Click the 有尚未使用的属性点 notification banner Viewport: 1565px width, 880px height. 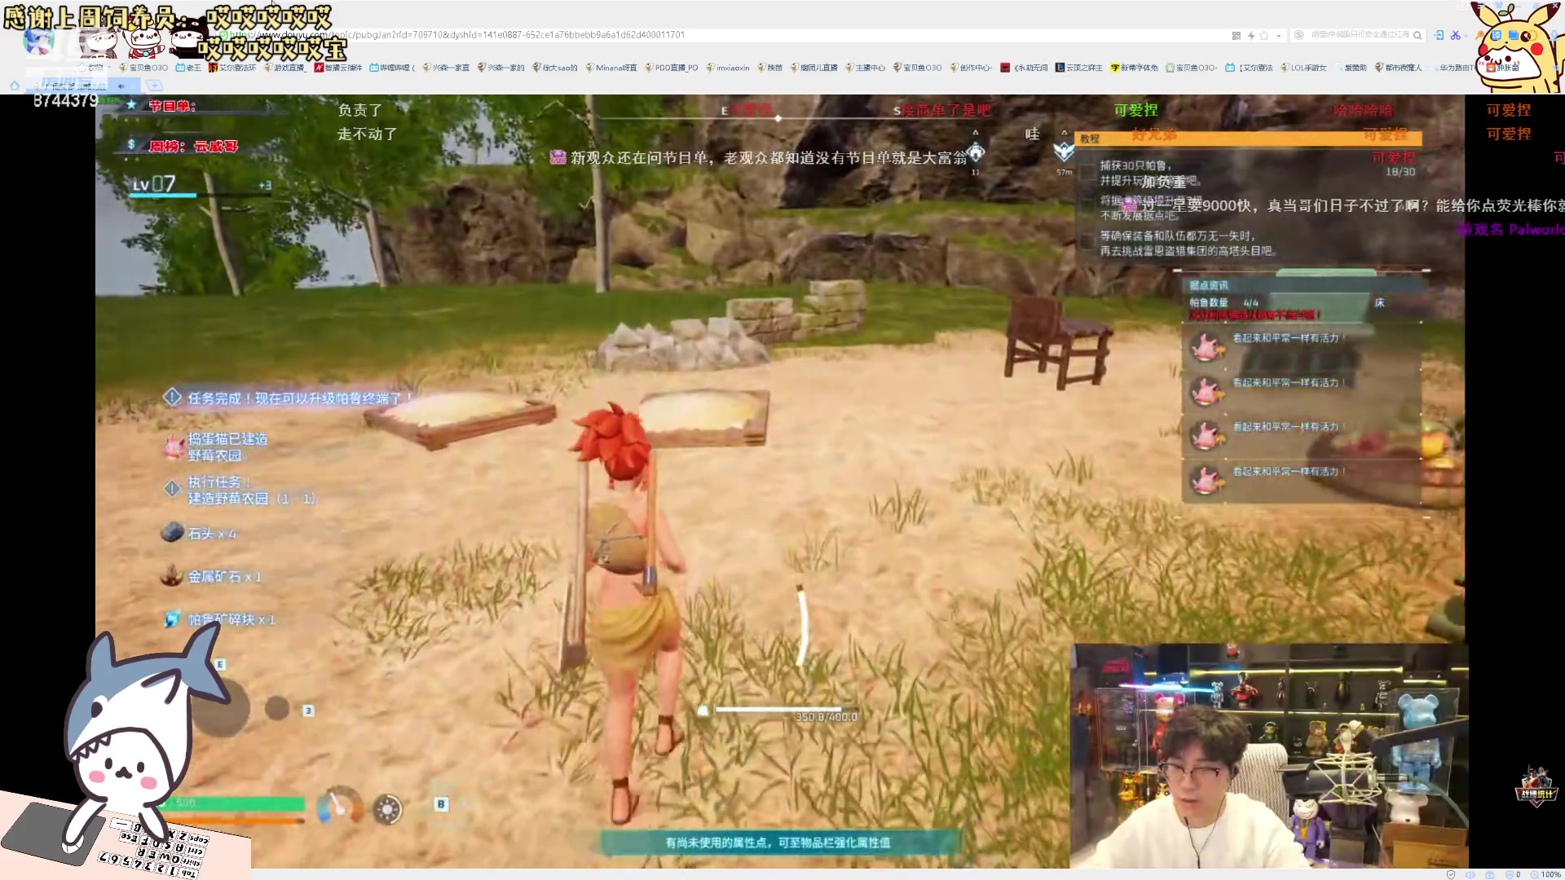coord(779,843)
